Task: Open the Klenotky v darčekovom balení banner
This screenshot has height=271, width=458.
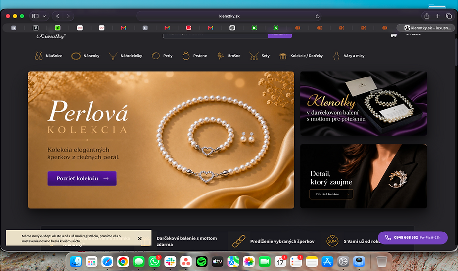Action: pos(364,104)
